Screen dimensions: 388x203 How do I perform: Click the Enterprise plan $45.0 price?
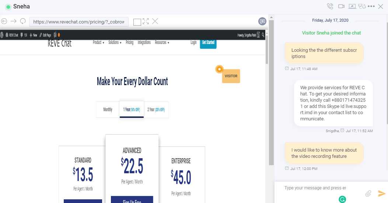[181, 177]
